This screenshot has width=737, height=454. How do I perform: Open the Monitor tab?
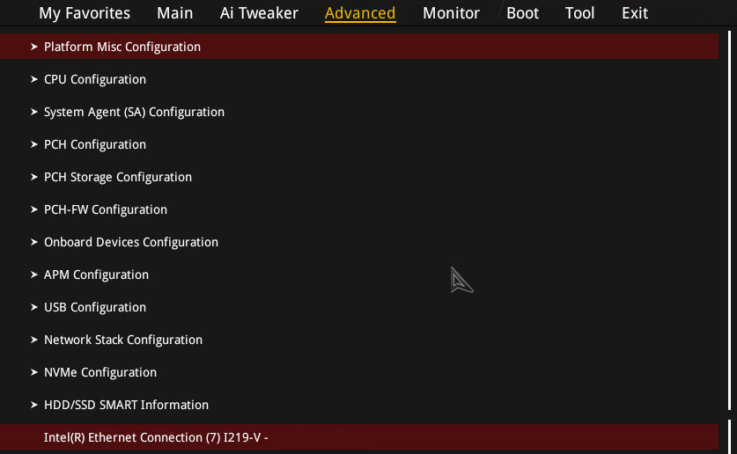tap(451, 12)
